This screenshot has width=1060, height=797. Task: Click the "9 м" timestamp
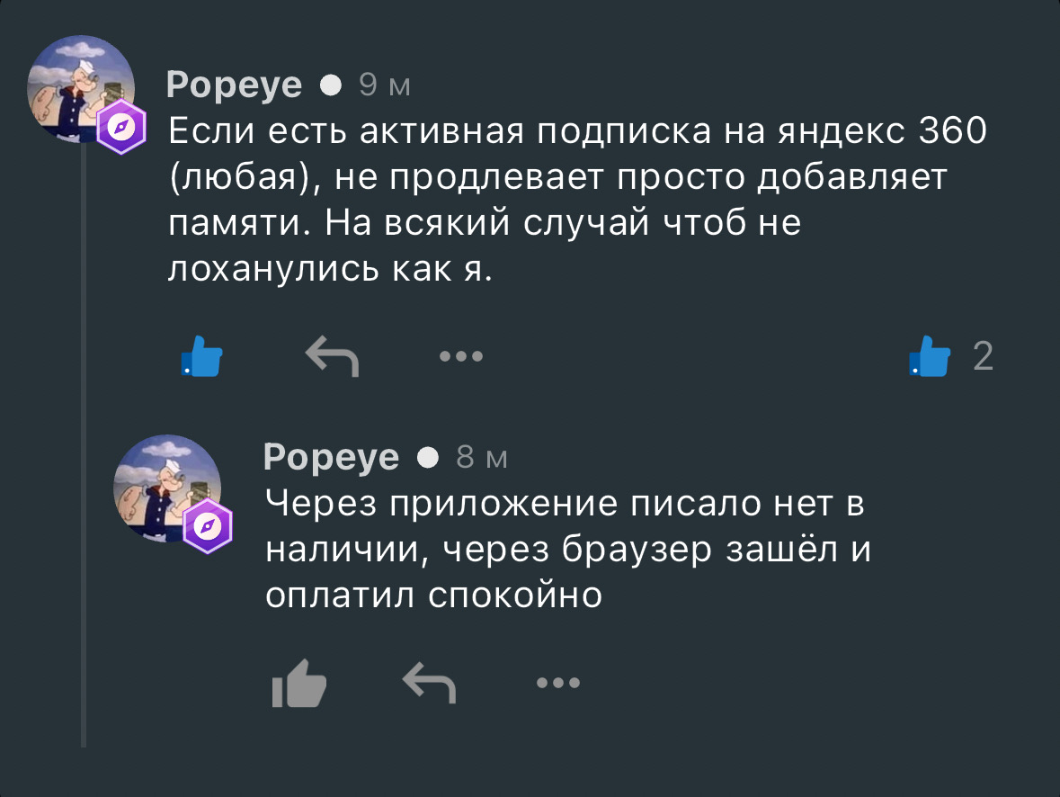pos(384,85)
